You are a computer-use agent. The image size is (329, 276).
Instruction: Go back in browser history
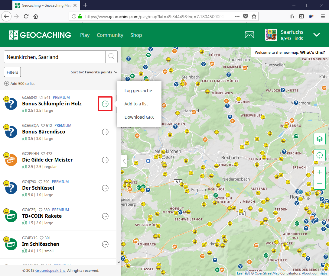(x=6, y=16)
